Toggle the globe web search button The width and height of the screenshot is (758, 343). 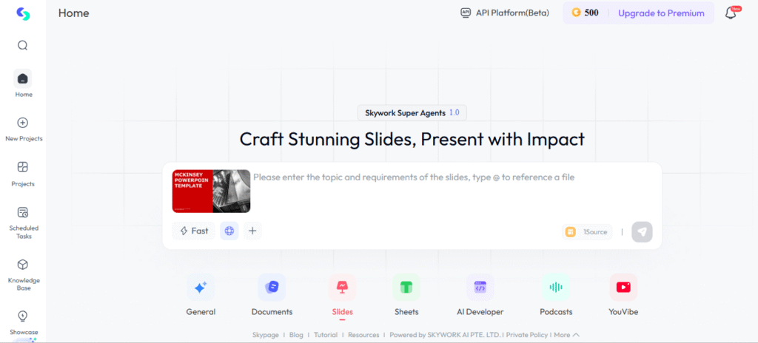coord(229,231)
